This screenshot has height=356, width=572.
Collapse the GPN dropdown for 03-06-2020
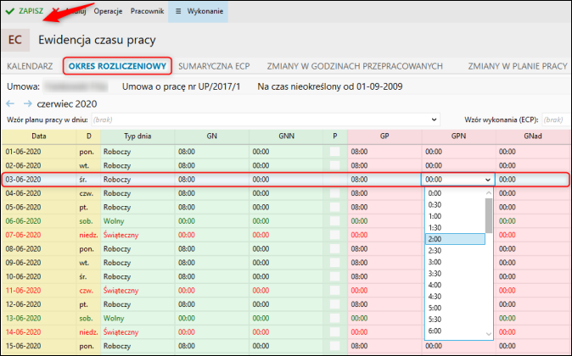click(x=486, y=180)
